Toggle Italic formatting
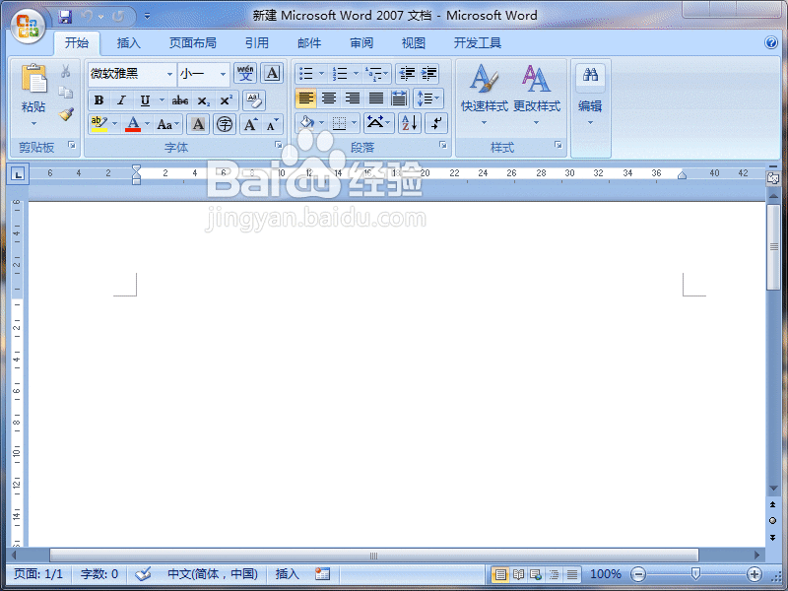 tap(121, 100)
